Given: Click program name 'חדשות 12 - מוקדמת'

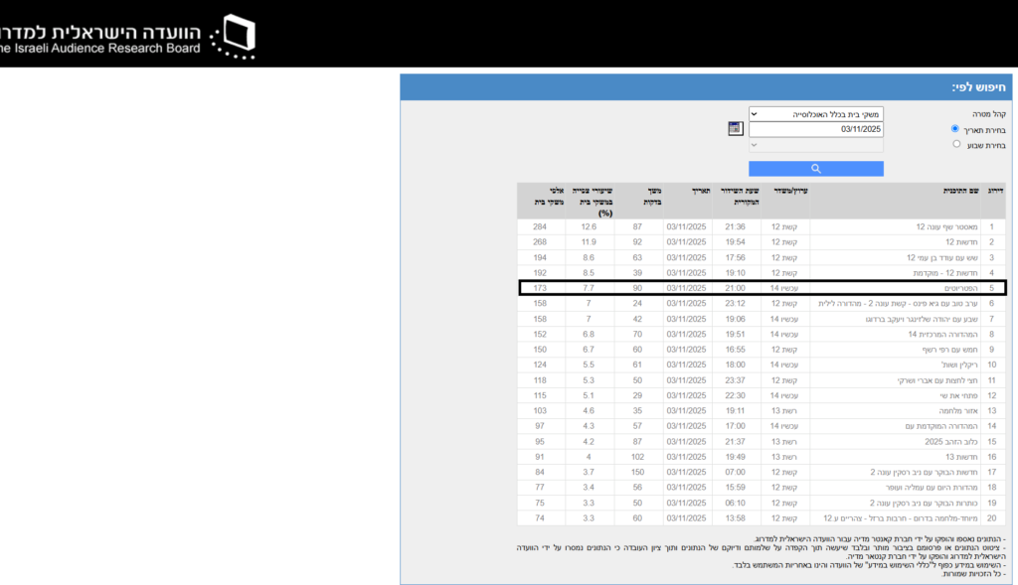Looking at the screenshot, I should click(x=945, y=273).
